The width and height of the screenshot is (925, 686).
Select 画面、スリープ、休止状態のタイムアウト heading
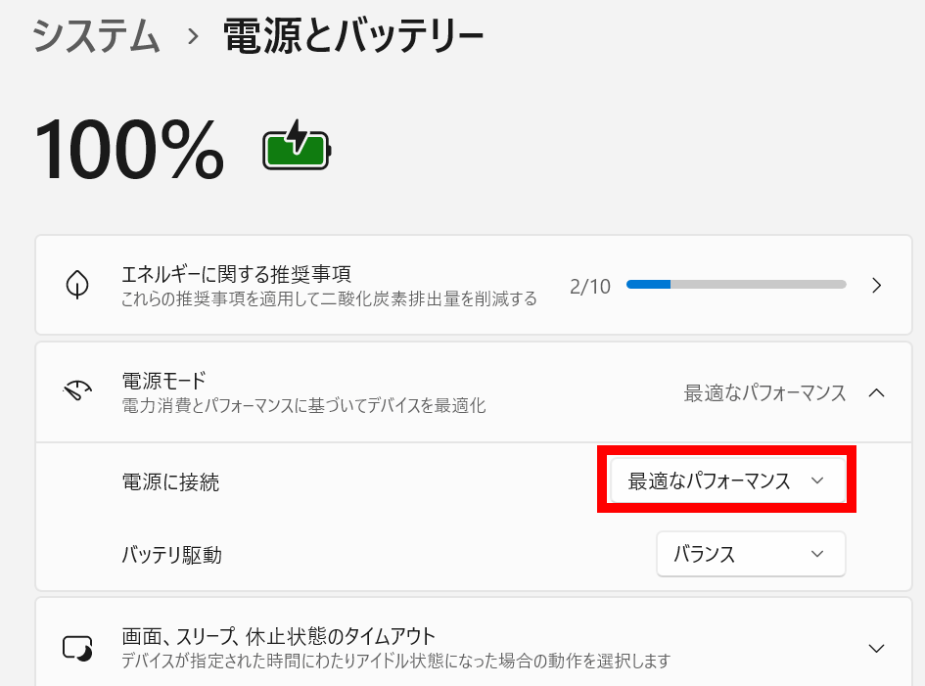[x=278, y=636]
